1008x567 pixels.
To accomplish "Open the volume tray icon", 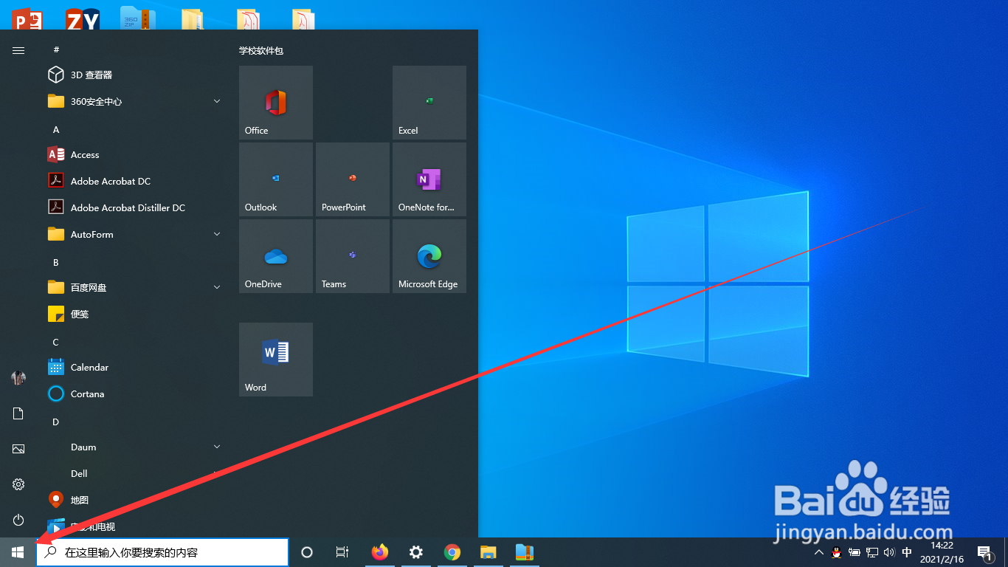I will 889,552.
